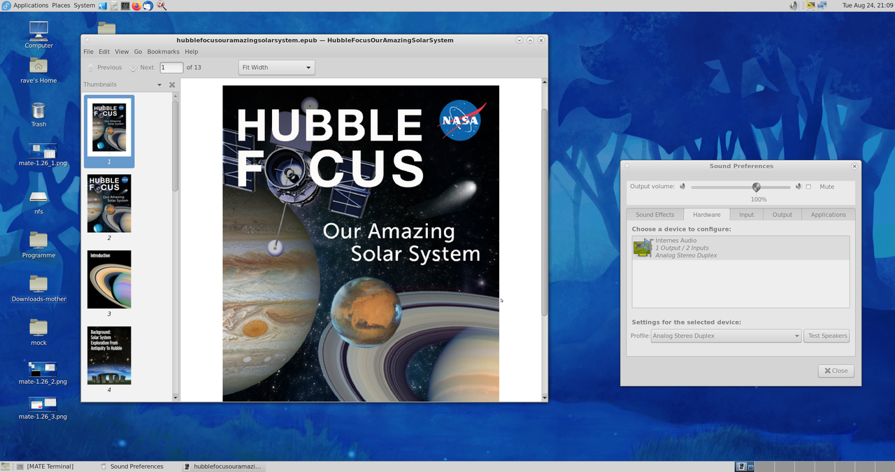Click the Next page button
Screen dimensions: 895x472
[141, 67]
